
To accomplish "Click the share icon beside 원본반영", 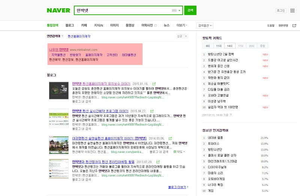I will [294, 25].
